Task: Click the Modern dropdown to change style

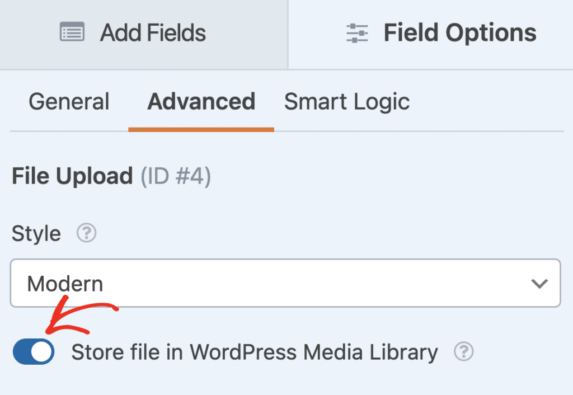Action: click(x=285, y=283)
